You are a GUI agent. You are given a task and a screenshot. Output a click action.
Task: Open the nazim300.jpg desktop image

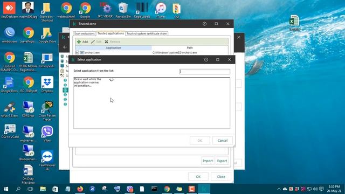(x=28, y=10)
